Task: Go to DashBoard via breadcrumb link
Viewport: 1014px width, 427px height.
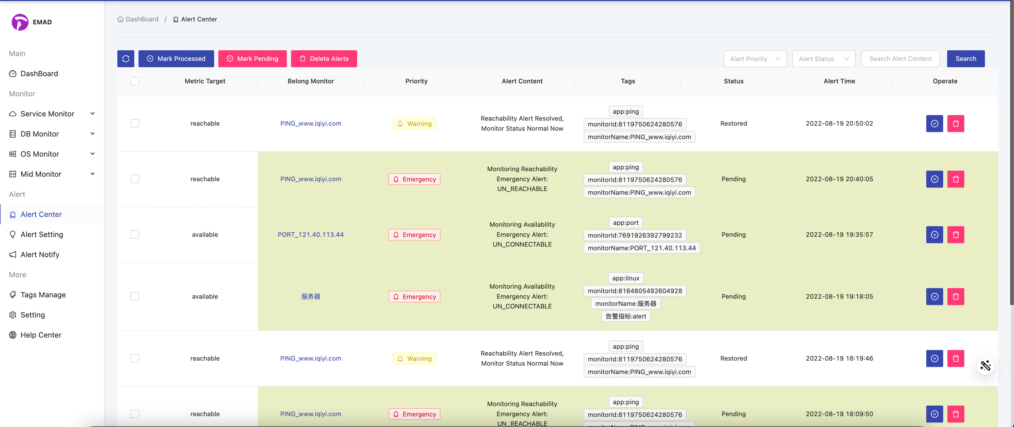Action: click(x=138, y=19)
